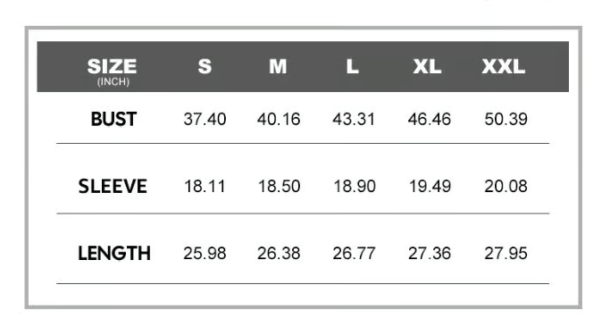
Task: Select the M size column header
Action: (278, 66)
